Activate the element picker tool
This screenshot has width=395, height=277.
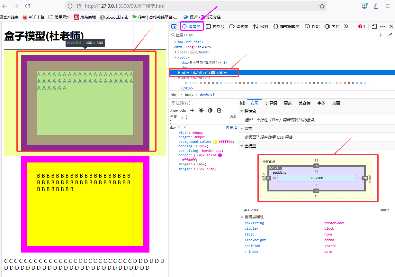tap(174, 26)
